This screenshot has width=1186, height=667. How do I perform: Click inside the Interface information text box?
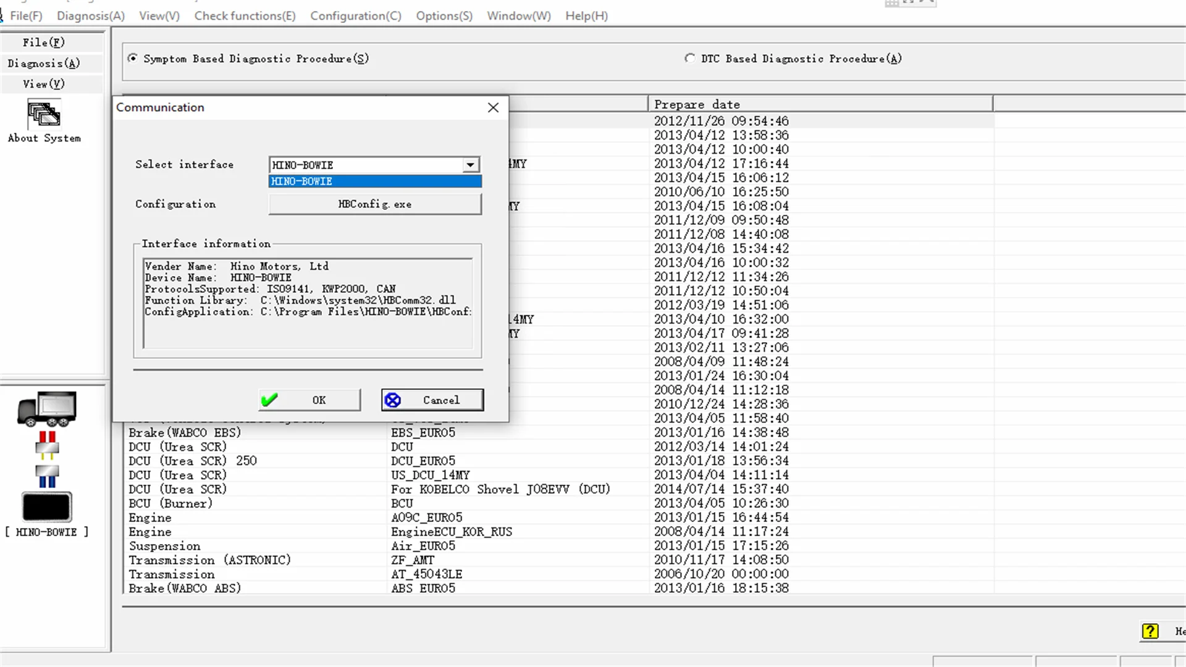point(308,303)
